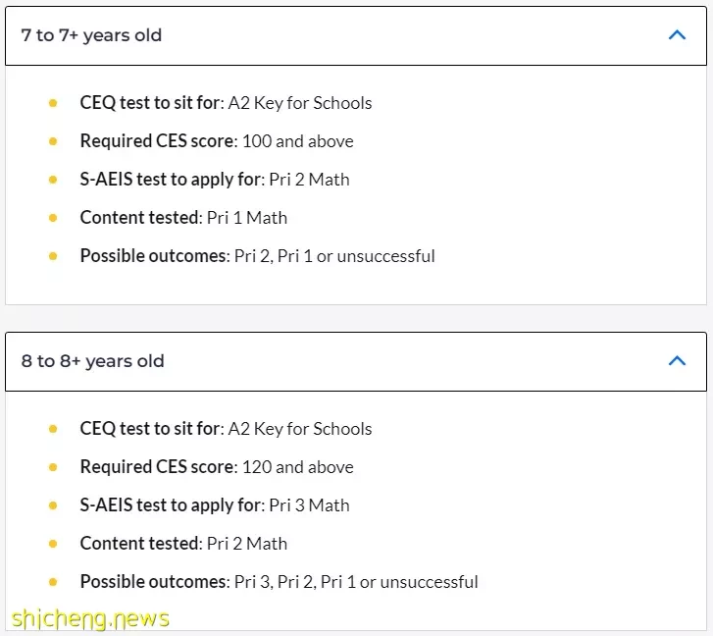Image resolution: width=713 pixels, height=636 pixels.
Task: Click second 'CEQ test to sit for' line
Action: point(226,429)
